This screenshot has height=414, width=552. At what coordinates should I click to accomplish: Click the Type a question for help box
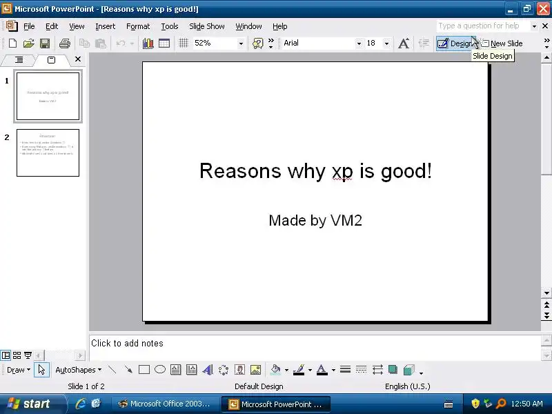tap(482, 26)
